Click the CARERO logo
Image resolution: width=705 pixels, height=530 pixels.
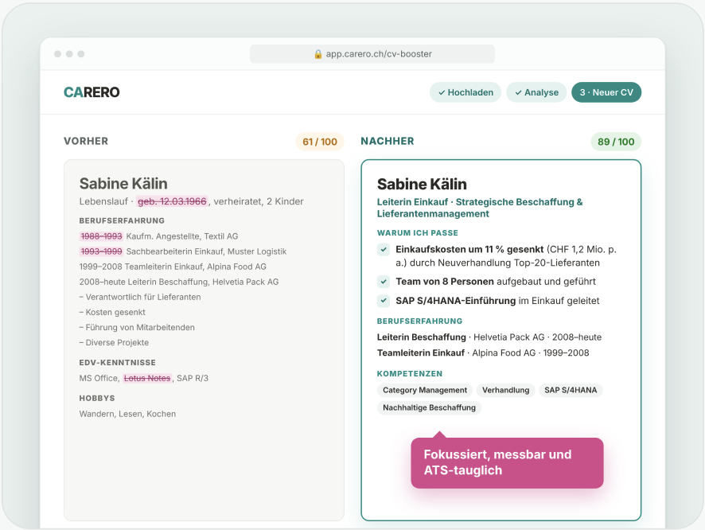click(x=92, y=92)
